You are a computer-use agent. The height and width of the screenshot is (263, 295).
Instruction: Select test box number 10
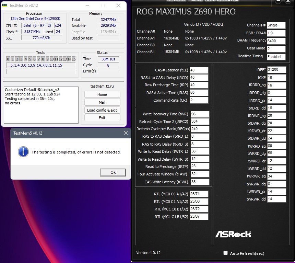click(x=51, y=59)
